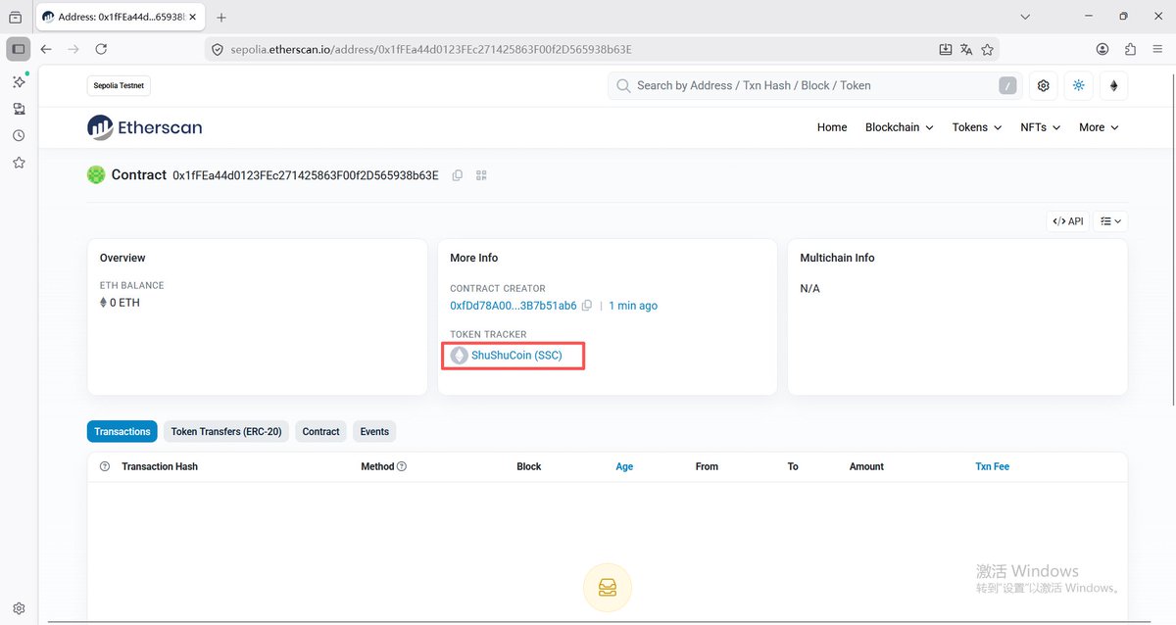Toggle light/dark theme sun icon
Viewport: 1176px width, 625px height.
click(1079, 86)
